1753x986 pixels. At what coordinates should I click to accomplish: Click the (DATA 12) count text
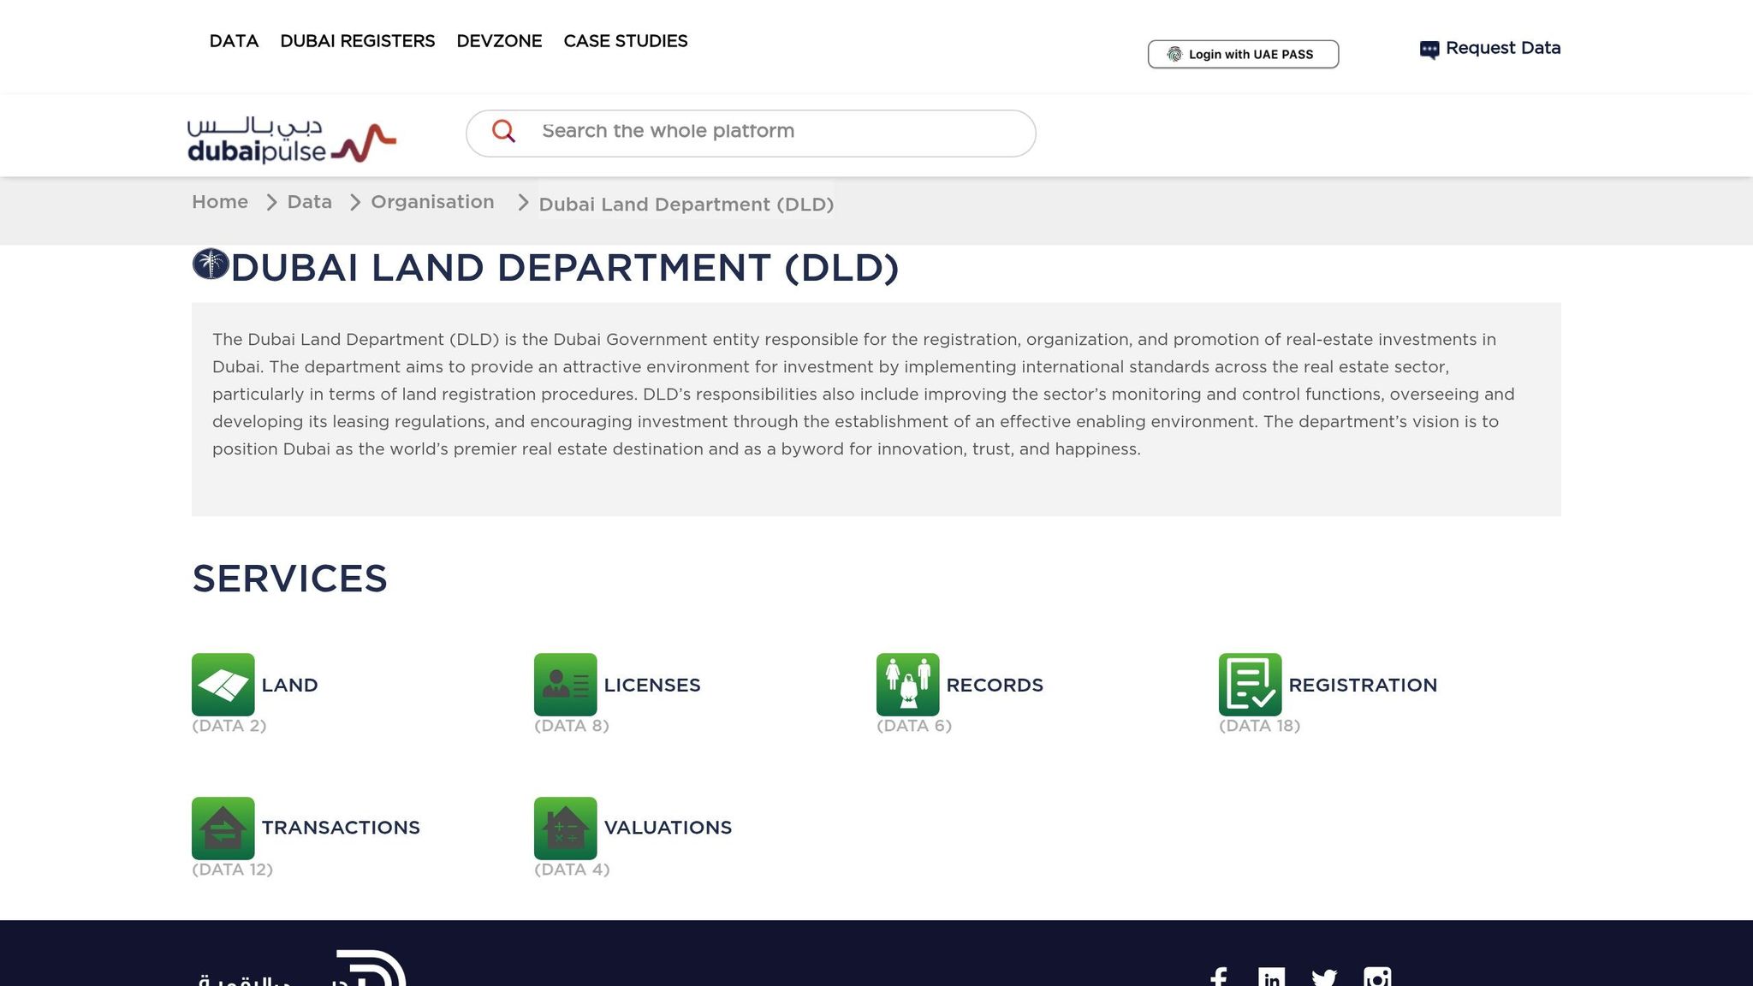pos(233,870)
